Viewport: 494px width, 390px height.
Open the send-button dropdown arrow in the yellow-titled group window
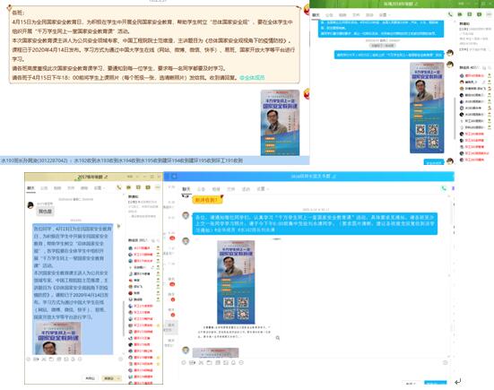pos(118,378)
